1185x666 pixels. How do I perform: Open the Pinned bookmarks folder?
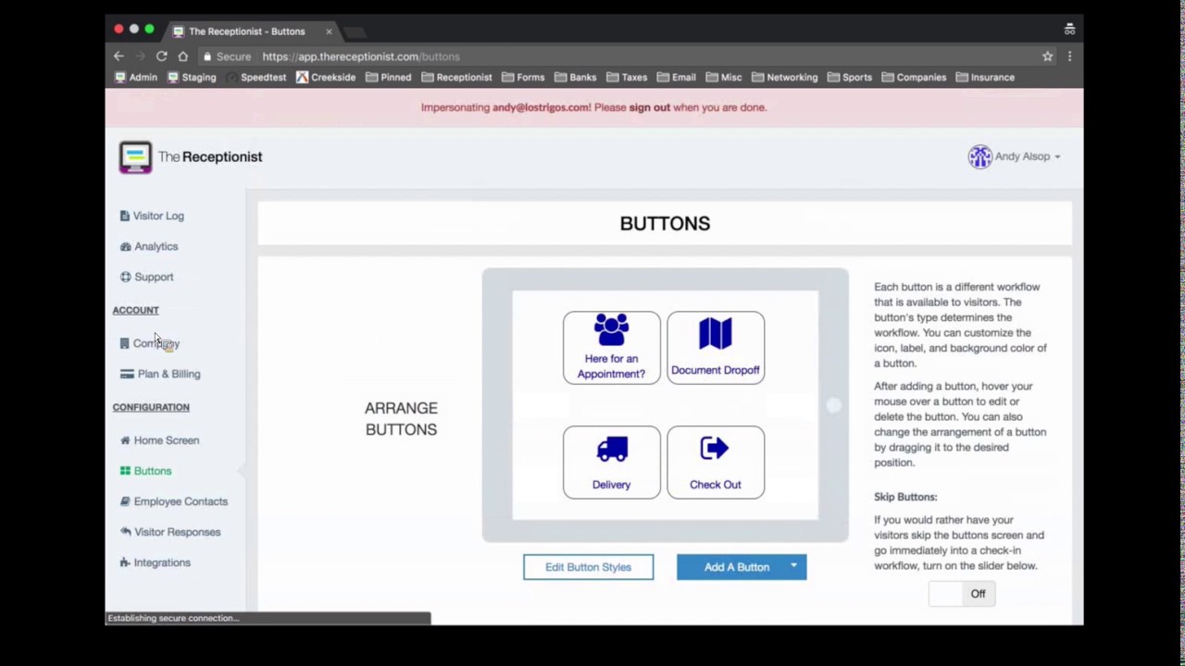(389, 78)
